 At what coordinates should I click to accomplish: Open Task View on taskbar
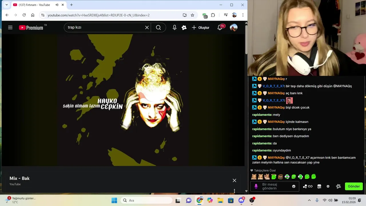(178, 200)
